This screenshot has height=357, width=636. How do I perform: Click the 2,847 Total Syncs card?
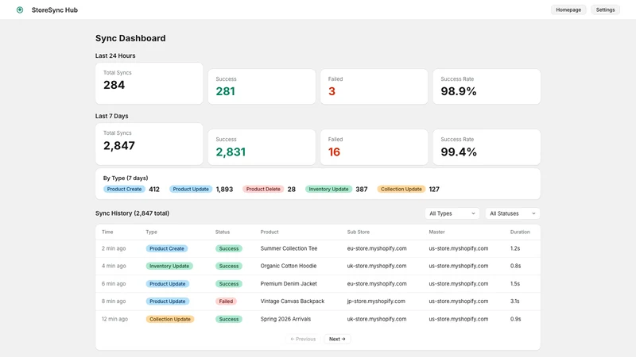(149, 144)
